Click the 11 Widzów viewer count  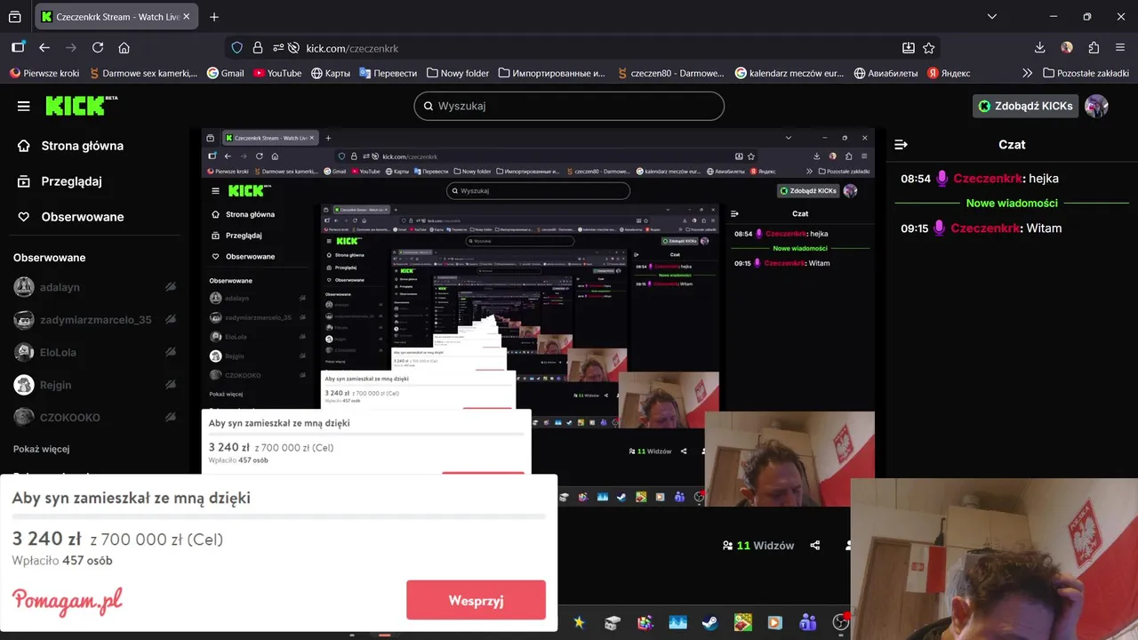pos(758,546)
